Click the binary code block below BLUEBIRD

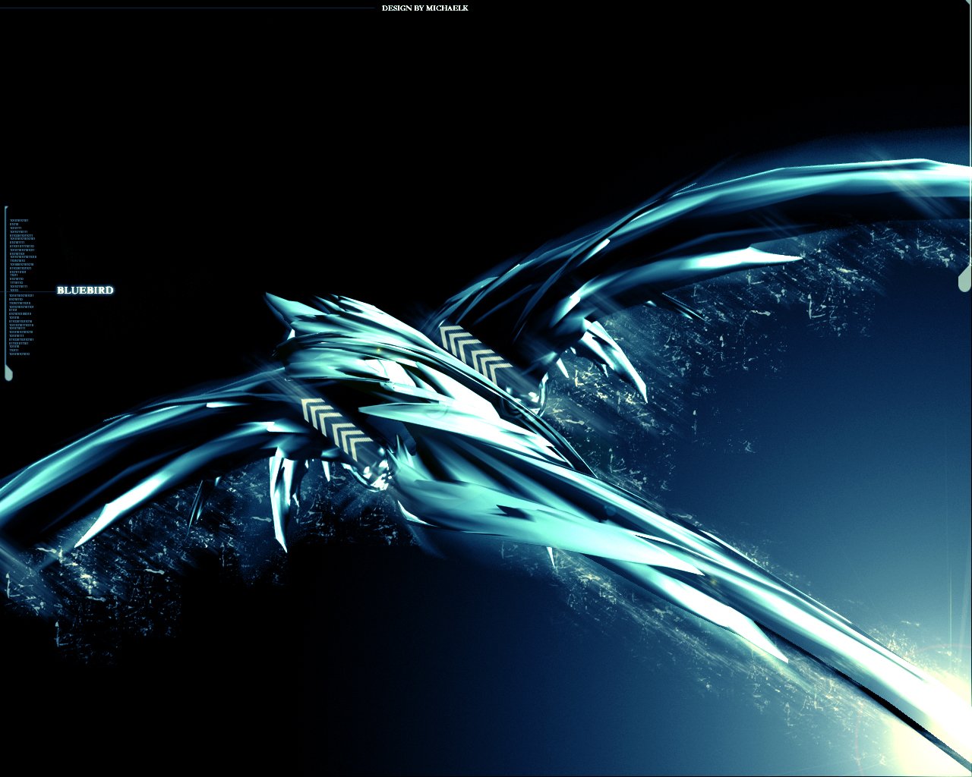(x=21, y=324)
